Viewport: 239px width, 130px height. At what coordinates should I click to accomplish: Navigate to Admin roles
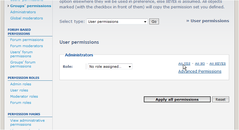[x=21, y=84]
